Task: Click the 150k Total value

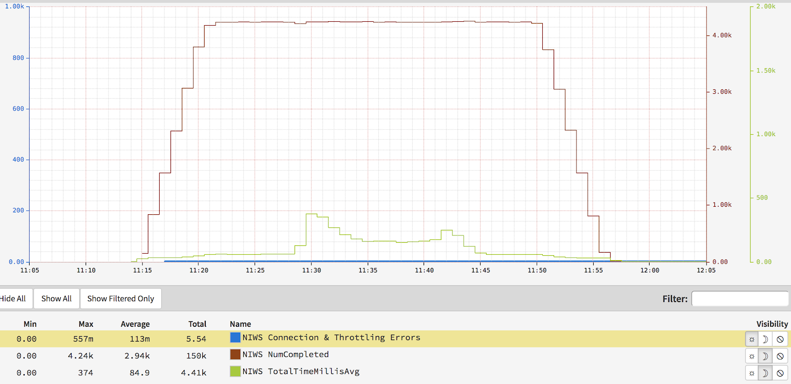Action: click(x=196, y=356)
